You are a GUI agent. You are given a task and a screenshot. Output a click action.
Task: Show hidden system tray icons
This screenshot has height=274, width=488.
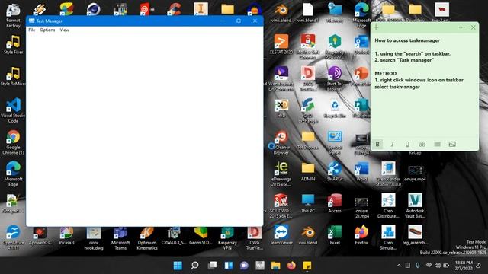[399, 266]
